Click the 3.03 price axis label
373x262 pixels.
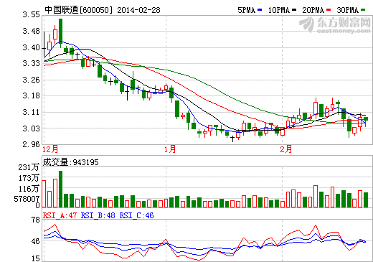pyautogui.click(x=32, y=128)
